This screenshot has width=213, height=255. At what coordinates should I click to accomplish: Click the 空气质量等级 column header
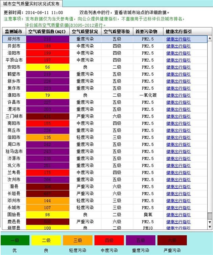(x=117, y=31)
